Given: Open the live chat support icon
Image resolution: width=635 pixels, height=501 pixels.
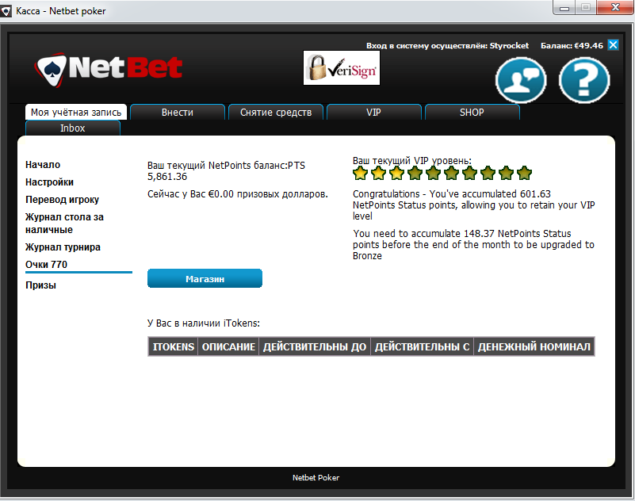Looking at the screenshot, I should click(521, 80).
